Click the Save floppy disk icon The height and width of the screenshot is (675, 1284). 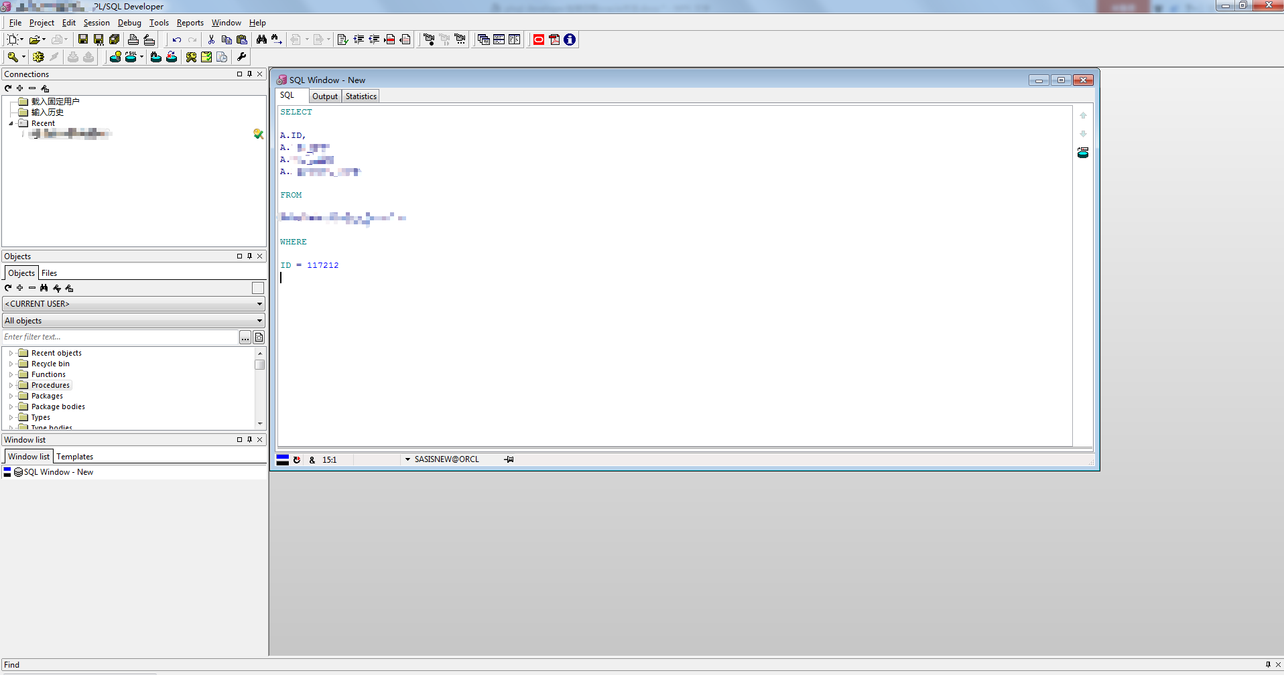coord(83,40)
